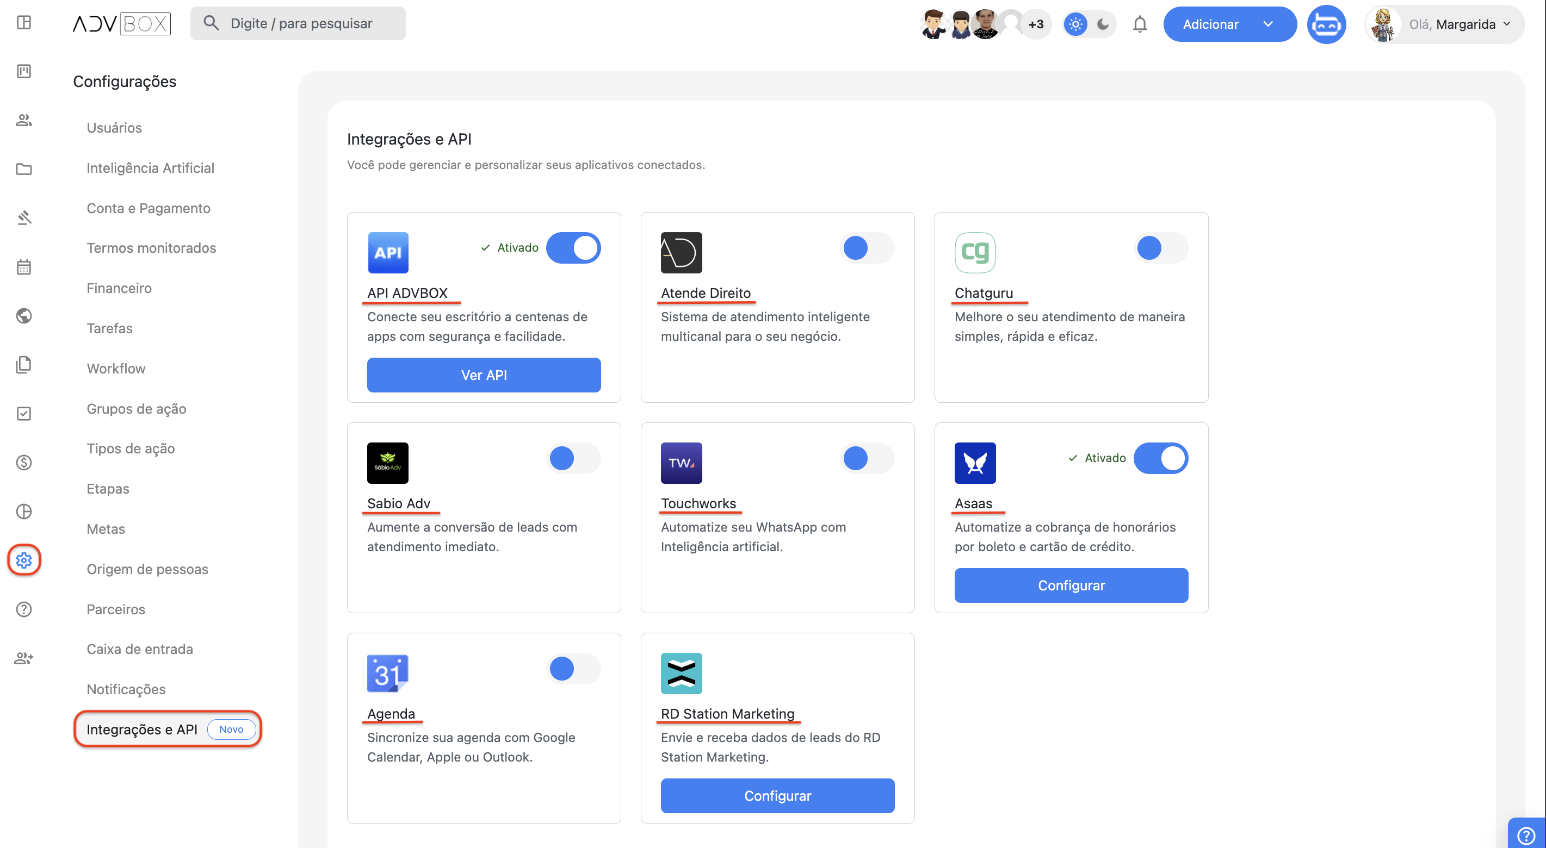
Task: Open Origem de pessoas settings link
Action: coord(147,569)
